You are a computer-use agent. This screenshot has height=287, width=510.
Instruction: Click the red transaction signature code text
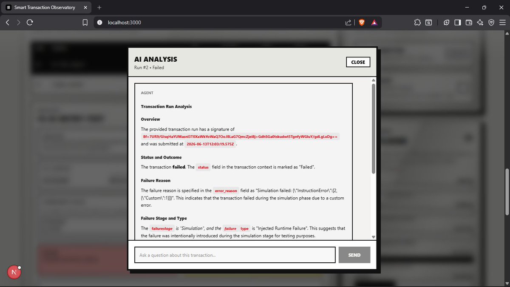click(x=241, y=137)
